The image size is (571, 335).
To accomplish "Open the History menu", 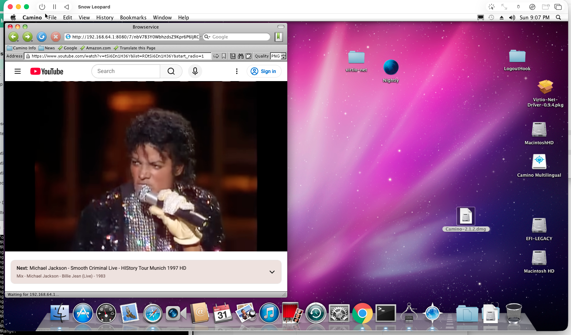I will point(105,18).
